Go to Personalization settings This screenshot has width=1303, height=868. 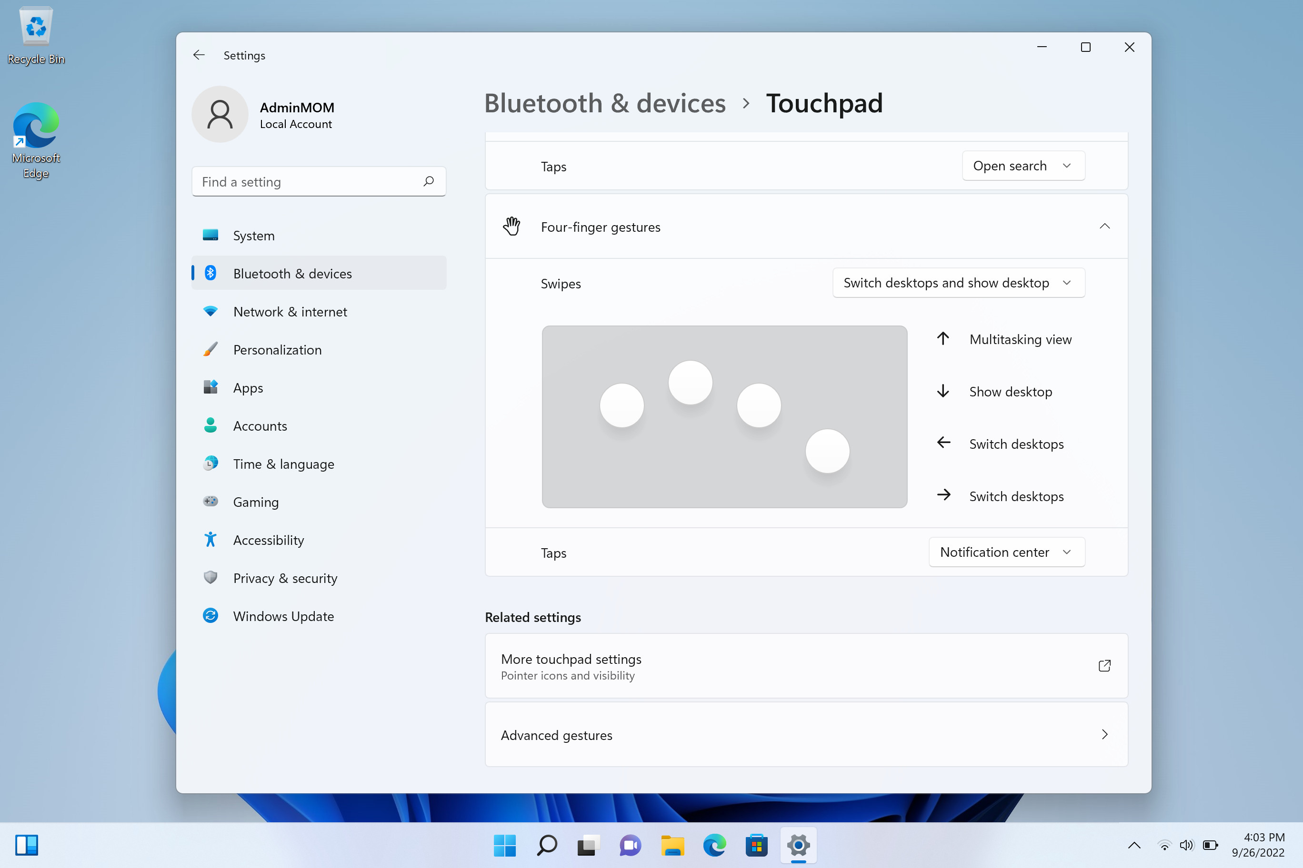[319, 349]
